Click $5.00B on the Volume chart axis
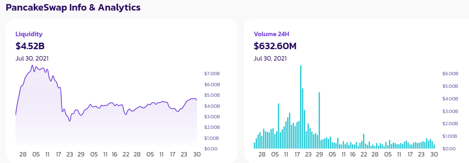 (450, 86)
